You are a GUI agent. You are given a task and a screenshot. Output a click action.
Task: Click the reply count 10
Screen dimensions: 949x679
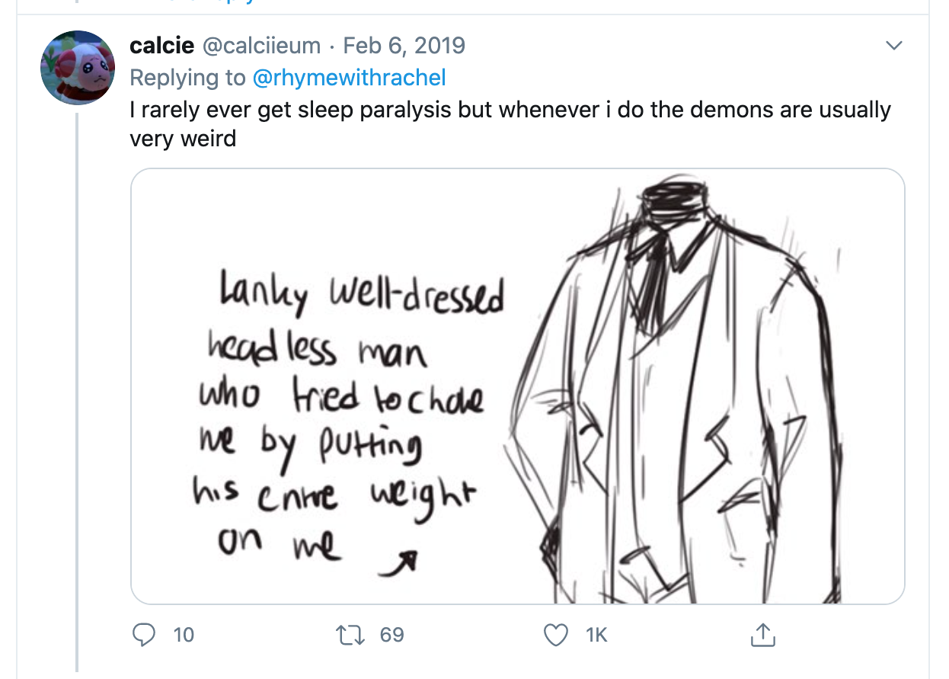(x=184, y=635)
